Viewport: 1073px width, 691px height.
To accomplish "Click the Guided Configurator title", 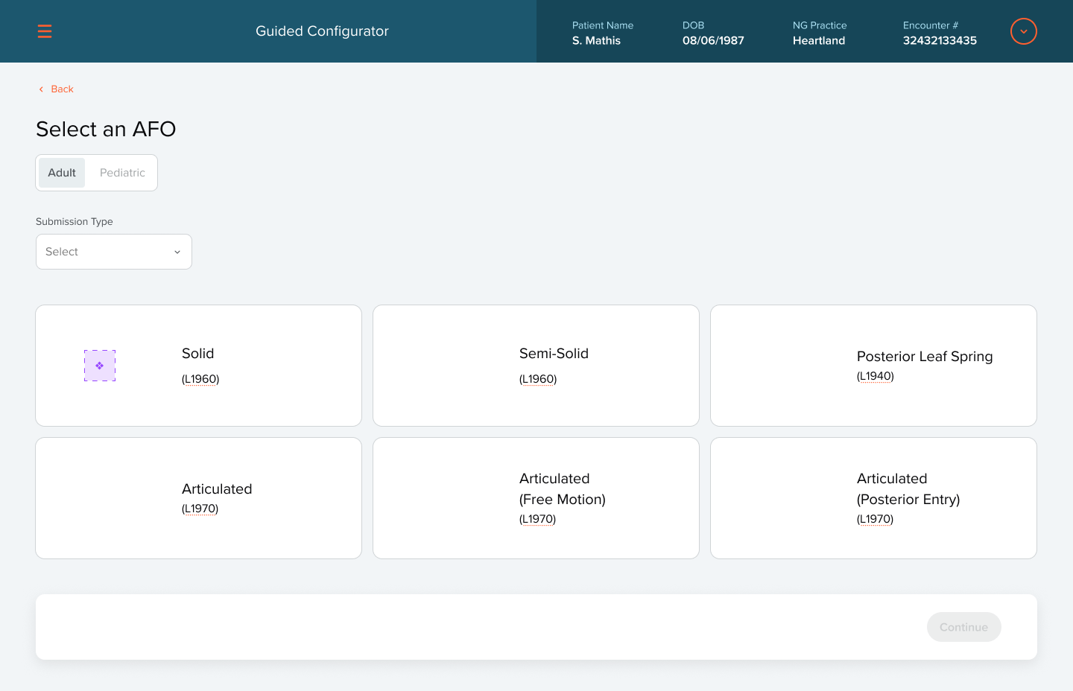I will point(322,31).
